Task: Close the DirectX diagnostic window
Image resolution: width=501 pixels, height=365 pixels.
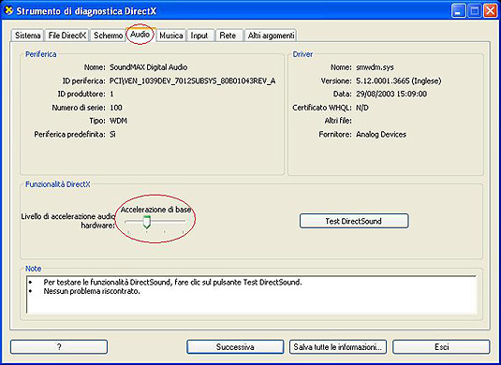Action: pos(490,11)
